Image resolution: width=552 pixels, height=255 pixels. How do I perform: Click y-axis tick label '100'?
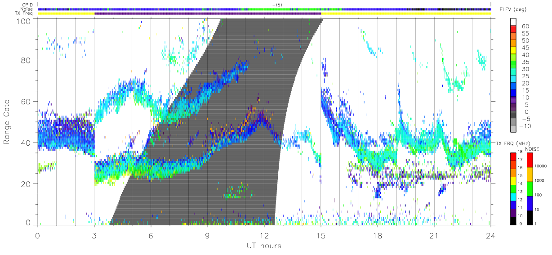[x=24, y=21]
